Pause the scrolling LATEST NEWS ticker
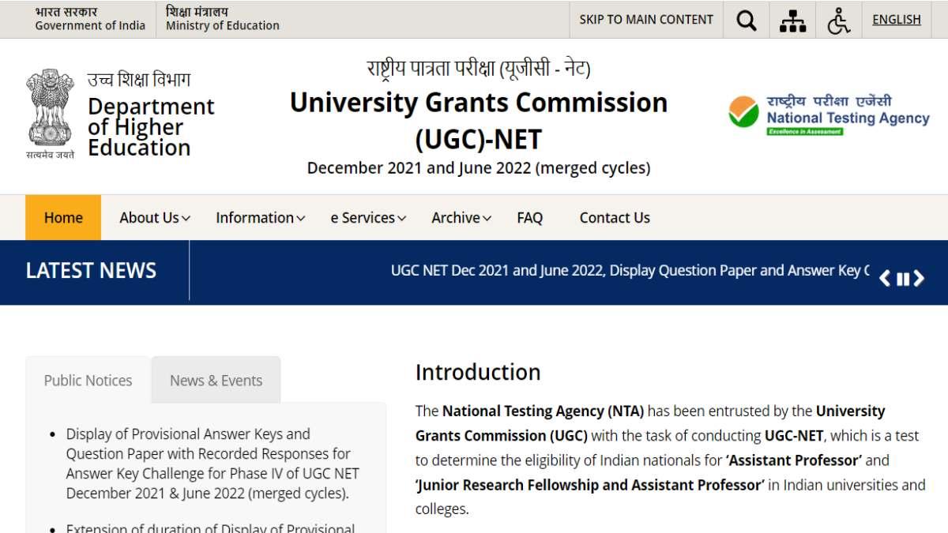 click(902, 278)
